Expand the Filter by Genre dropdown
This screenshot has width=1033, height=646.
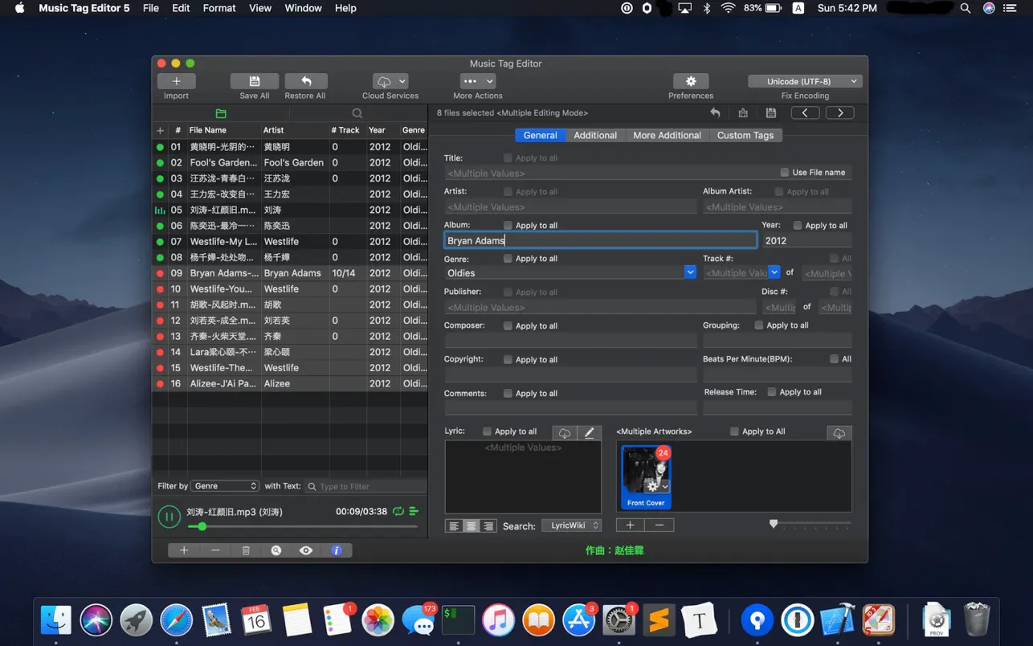(224, 486)
